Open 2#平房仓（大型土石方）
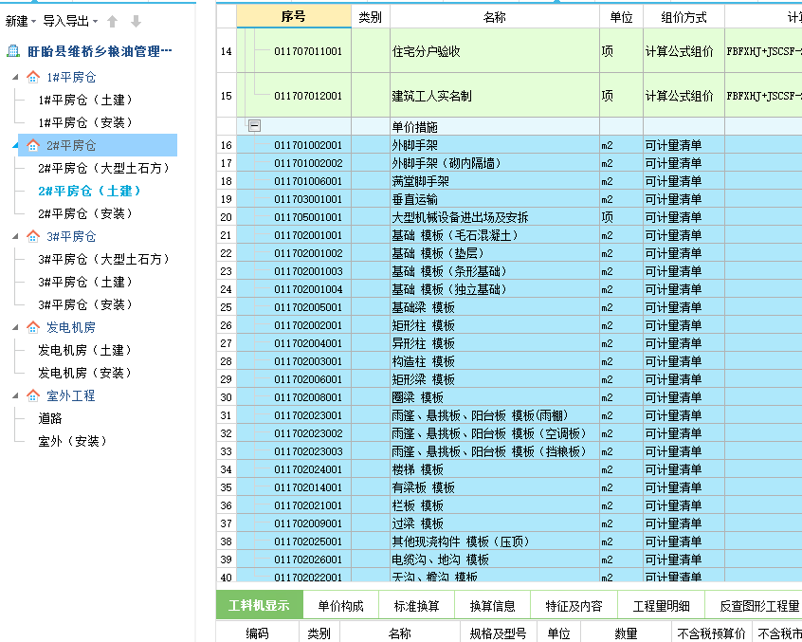The height and width of the screenshot is (642, 802). 104,168
